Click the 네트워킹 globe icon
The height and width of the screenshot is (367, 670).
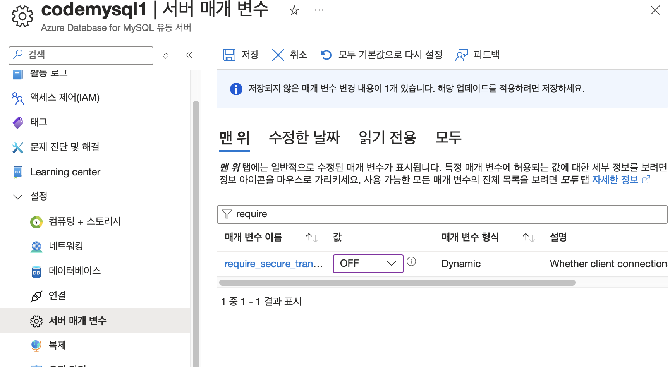tap(36, 247)
